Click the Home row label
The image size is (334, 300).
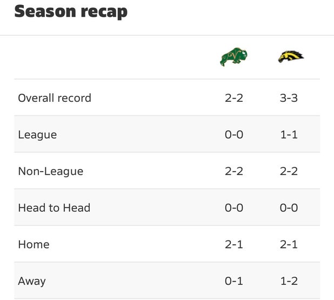[34, 244]
